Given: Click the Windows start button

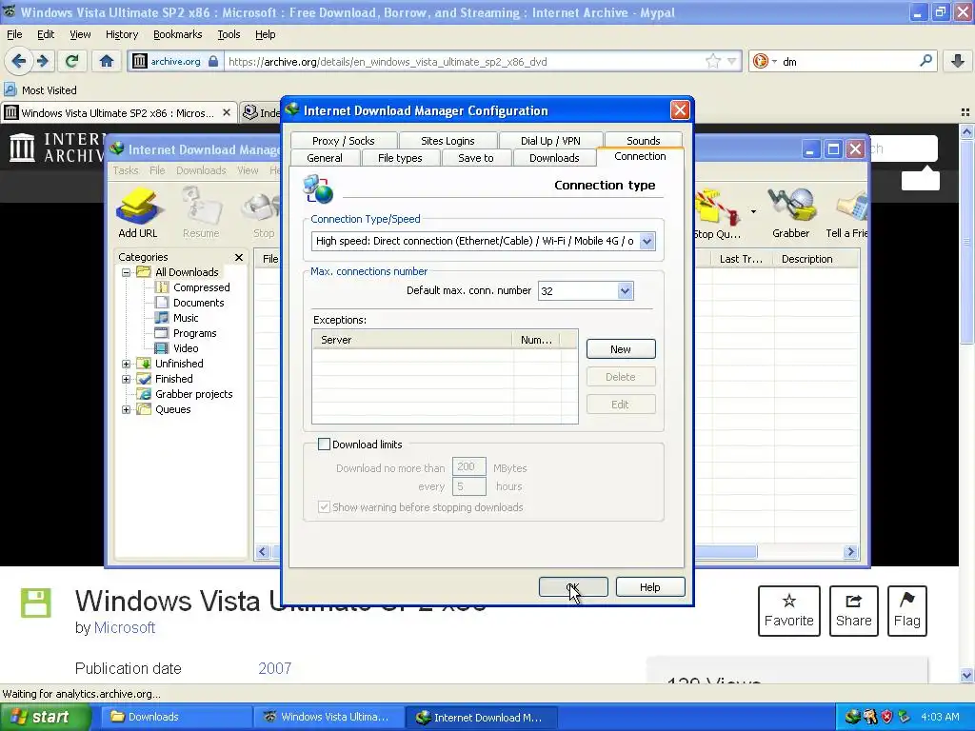Looking at the screenshot, I should 44,717.
